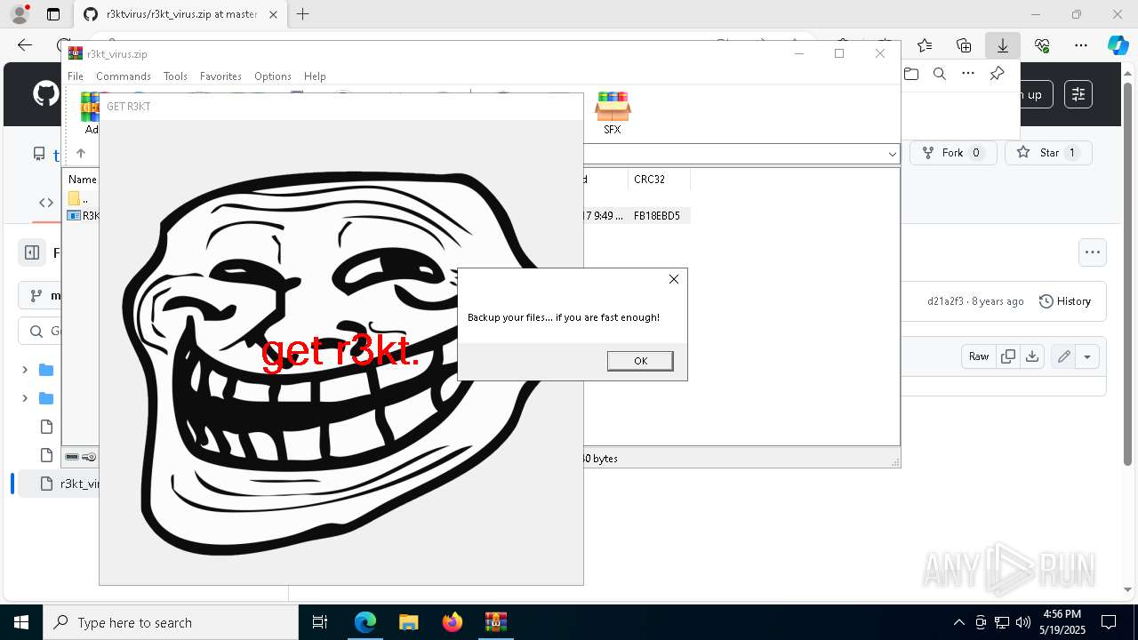Open the Code tab icon on GitHub
This screenshot has width=1138, height=640.
46,203
